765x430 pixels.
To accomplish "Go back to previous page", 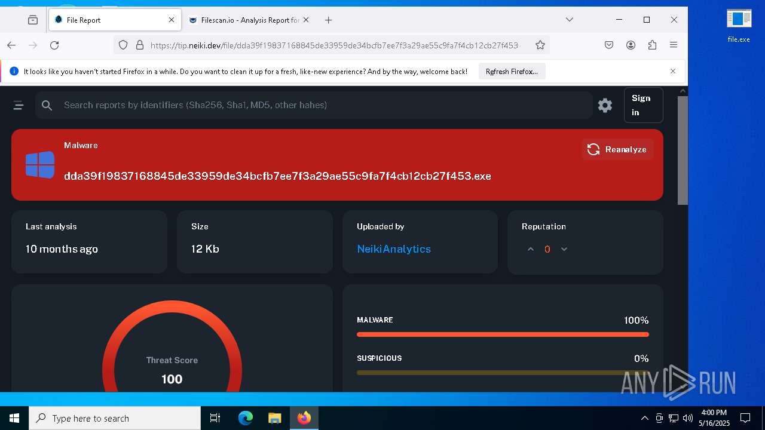I will 11,45.
